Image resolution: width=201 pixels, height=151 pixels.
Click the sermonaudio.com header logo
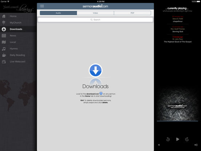pos(95,6)
